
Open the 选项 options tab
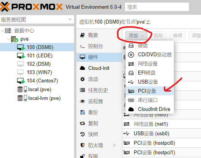click(99, 79)
